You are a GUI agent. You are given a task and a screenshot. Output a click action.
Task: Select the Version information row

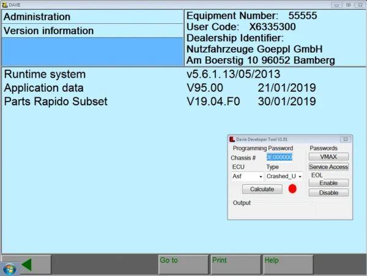(92, 31)
